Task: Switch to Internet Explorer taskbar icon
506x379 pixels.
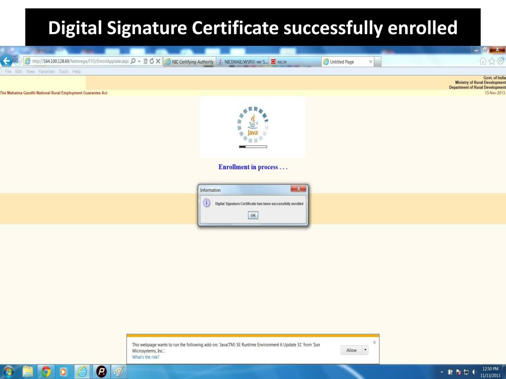Action: [82, 372]
